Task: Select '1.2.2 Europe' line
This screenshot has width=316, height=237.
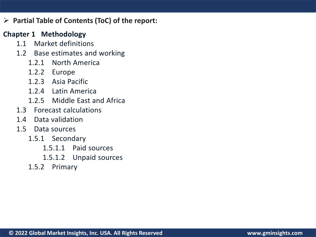Action: pyautogui.click(x=52, y=72)
